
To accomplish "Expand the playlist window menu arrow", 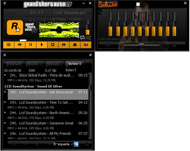I will point(5,55).
